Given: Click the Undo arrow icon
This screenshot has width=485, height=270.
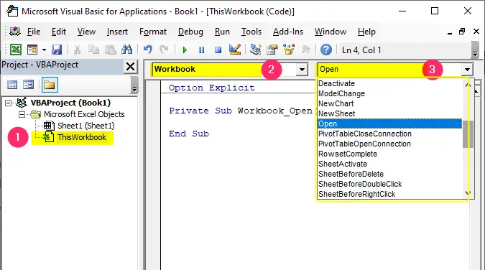Looking at the screenshot, I should click(148, 50).
